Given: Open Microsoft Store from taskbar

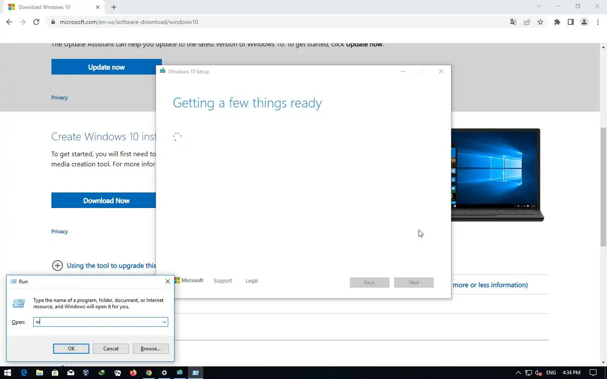Looking at the screenshot, I should tap(55, 373).
